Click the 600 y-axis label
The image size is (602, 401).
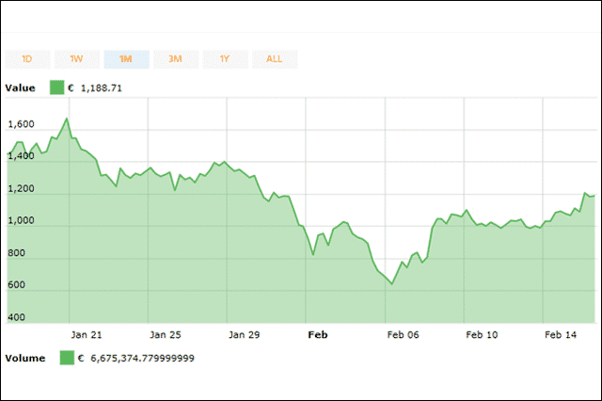16,284
